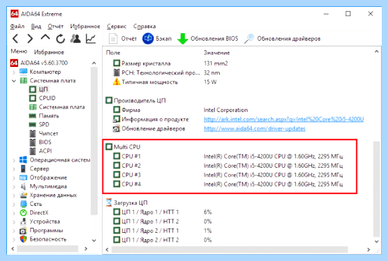This screenshot has width=388, height=261.
Task: Click the tree panel scrollbar down arrow
Action: (x=94, y=240)
